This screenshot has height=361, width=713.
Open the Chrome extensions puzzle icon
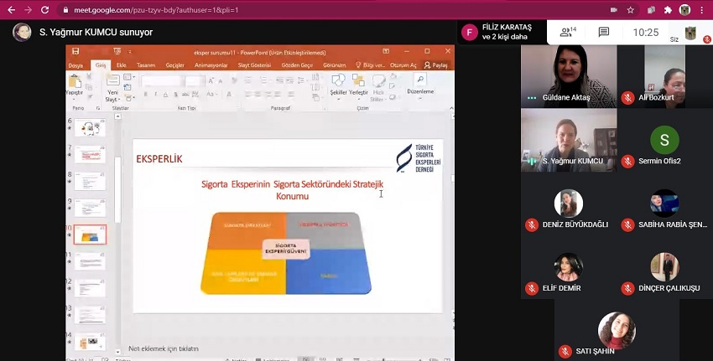point(668,10)
